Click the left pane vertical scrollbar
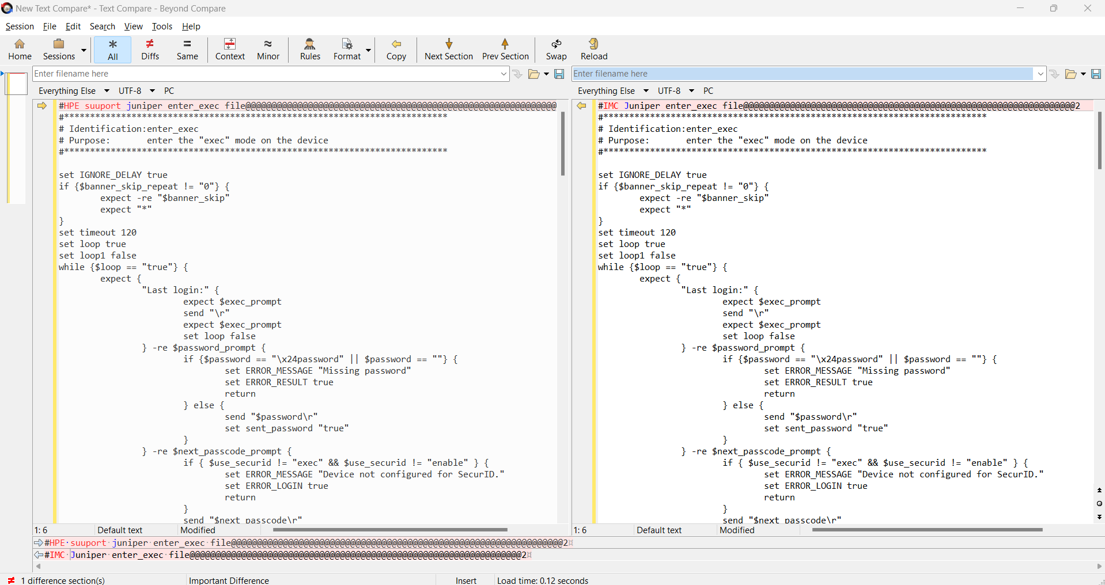The image size is (1105, 585). pyautogui.click(x=563, y=144)
